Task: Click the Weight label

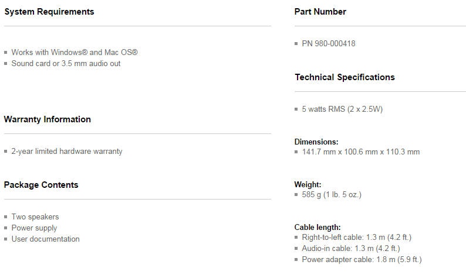Action: pyautogui.click(x=308, y=184)
